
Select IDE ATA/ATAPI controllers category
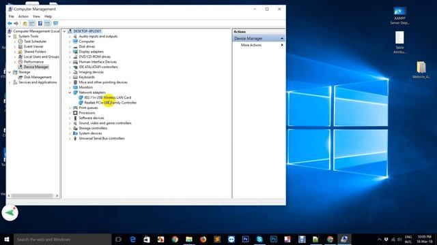pos(98,67)
